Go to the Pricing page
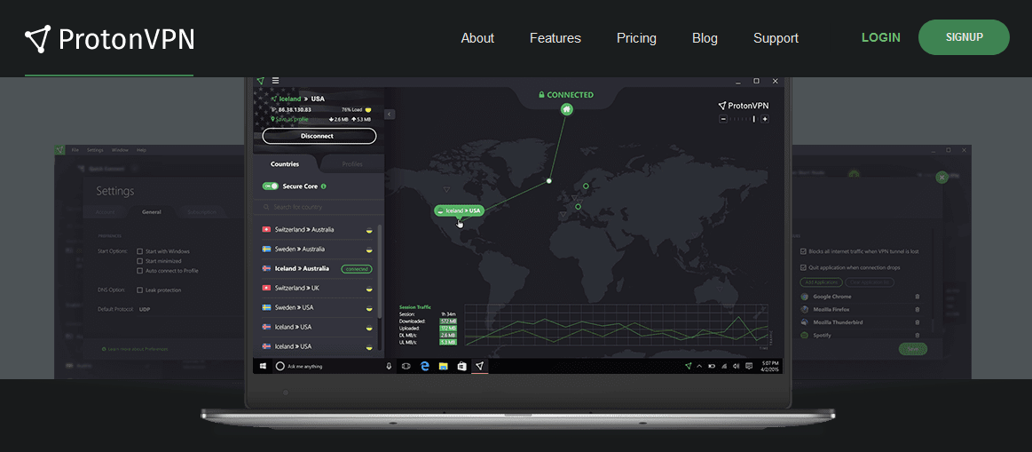Viewport: 1032px width, 452px height. click(635, 38)
